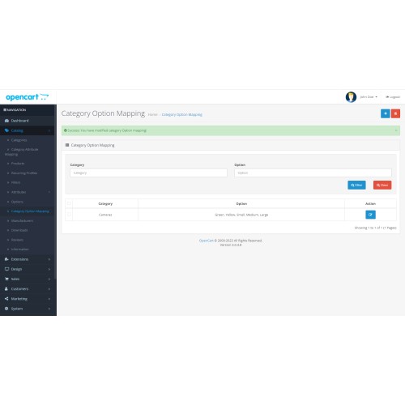Screen dimensions: 405x405
Task: Dismiss the green success alert
Action: (396, 130)
